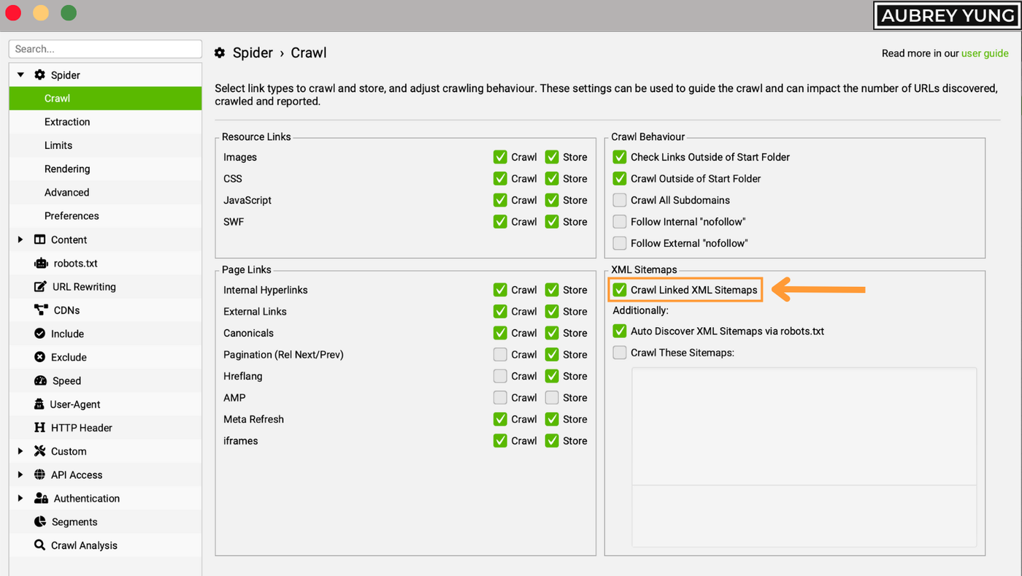The height and width of the screenshot is (576, 1022).
Task: Click inside the Search field
Action: [x=105, y=48]
